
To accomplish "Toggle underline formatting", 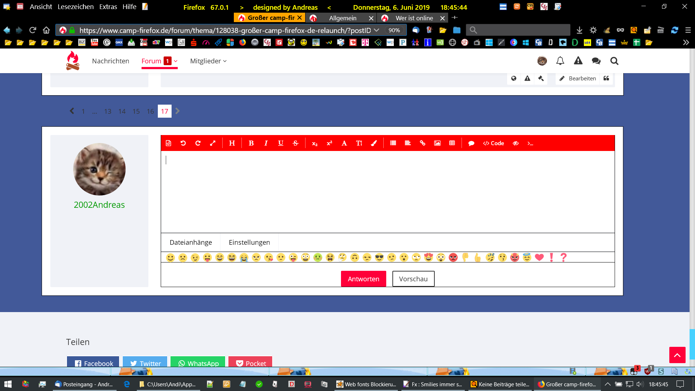I will (281, 143).
